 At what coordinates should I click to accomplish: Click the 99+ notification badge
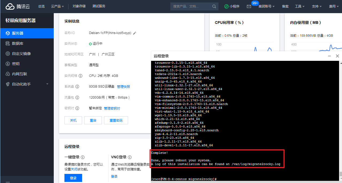pos(255,3)
